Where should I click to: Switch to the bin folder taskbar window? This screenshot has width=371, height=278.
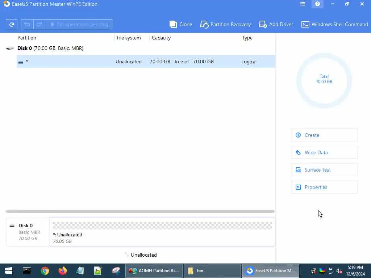pyautogui.click(x=212, y=271)
